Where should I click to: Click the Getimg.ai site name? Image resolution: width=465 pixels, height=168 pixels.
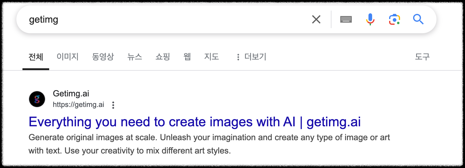(71, 94)
